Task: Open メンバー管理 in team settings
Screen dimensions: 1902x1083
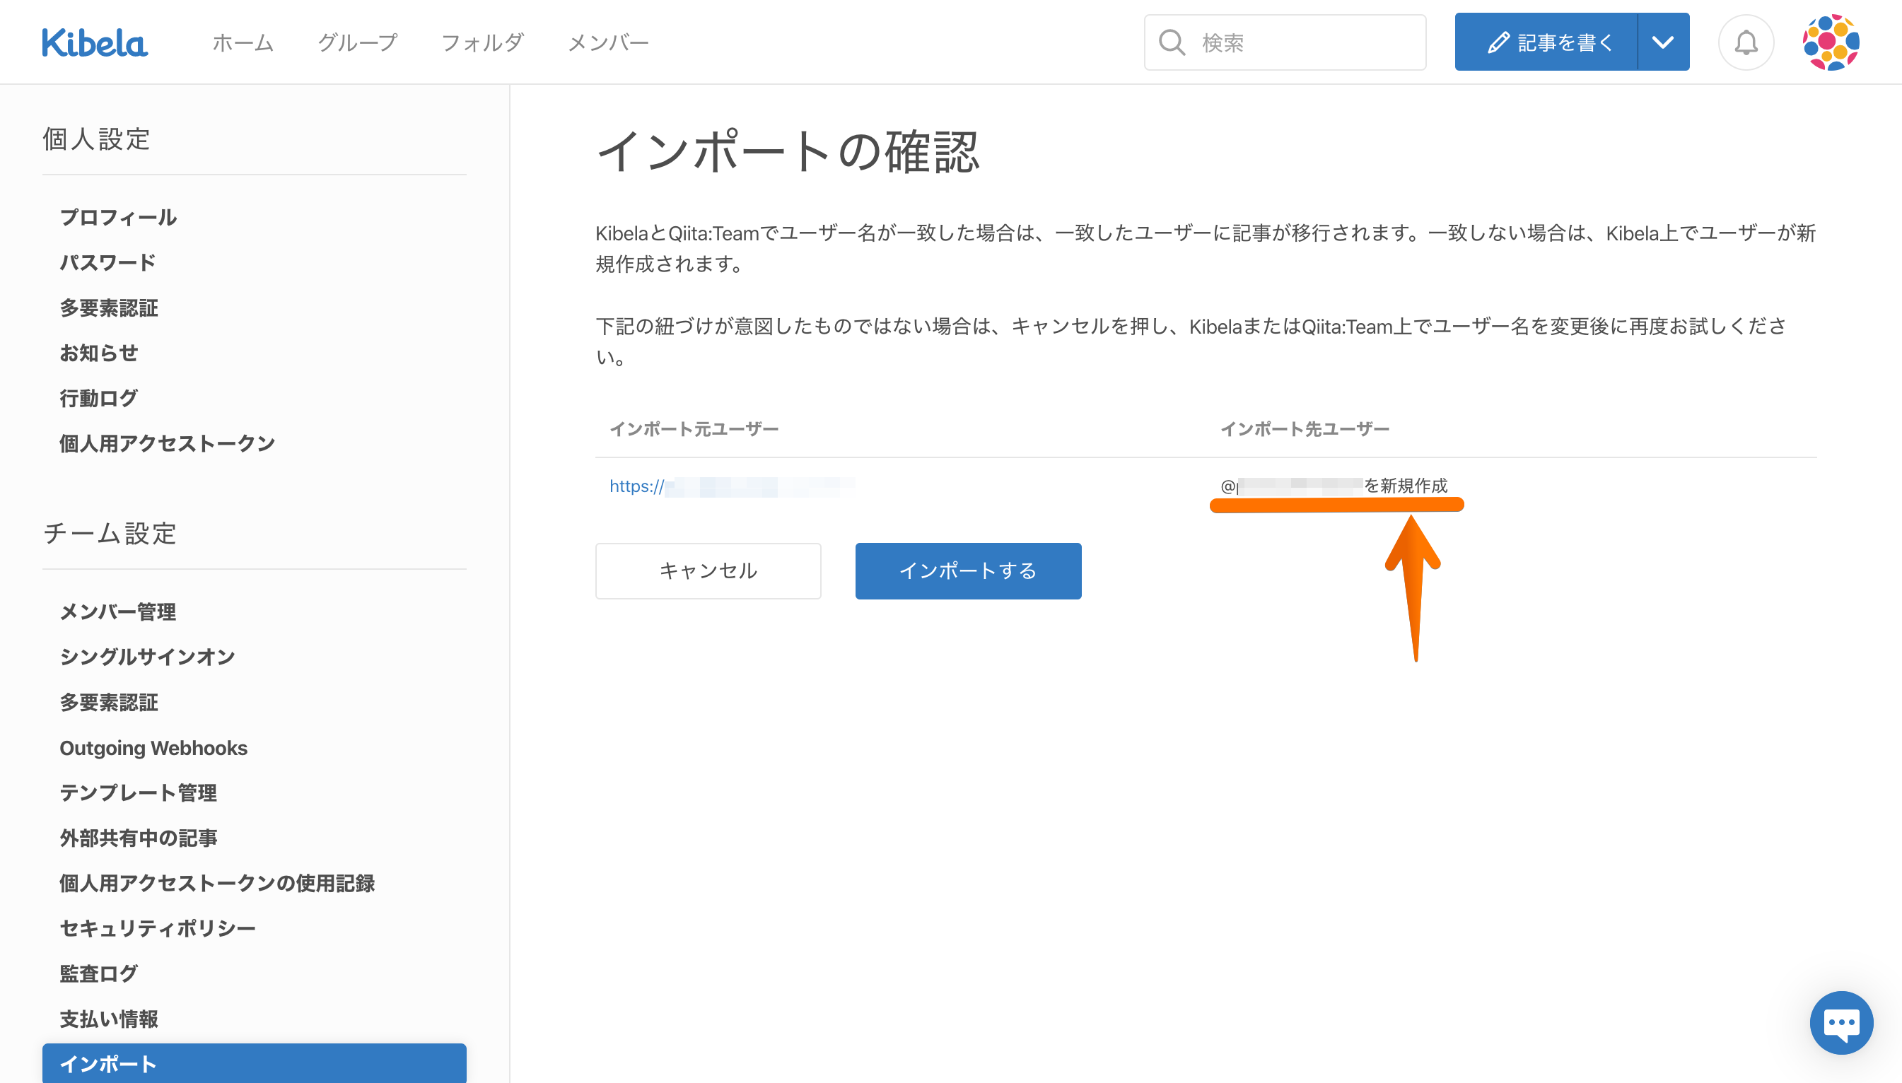Action: click(x=117, y=611)
